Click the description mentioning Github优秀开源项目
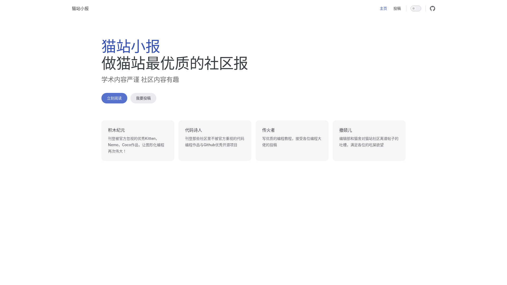 (x=215, y=142)
